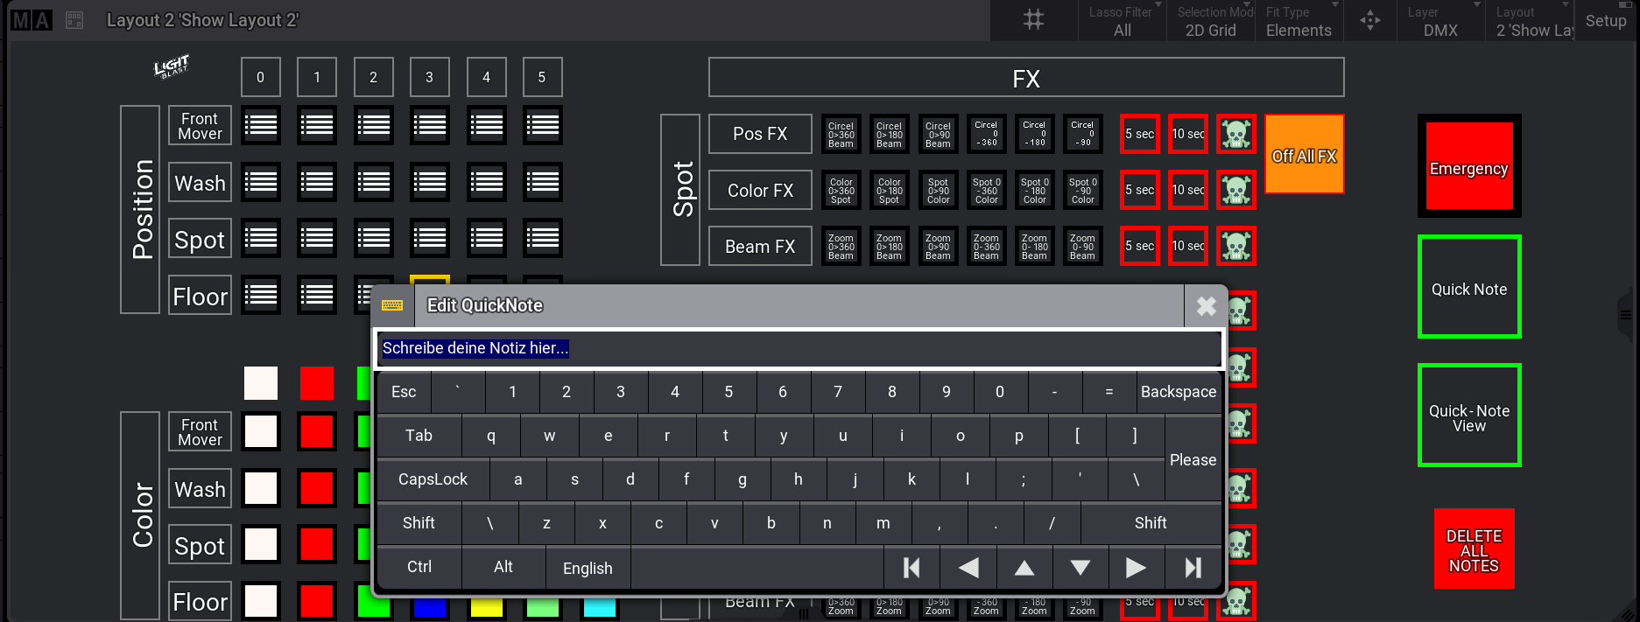Click the move arrows icon in toolbar

click(x=1370, y=20)
